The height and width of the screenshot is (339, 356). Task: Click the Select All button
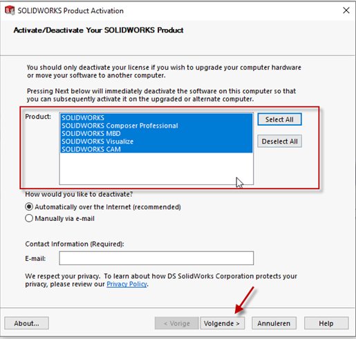tap(279, 119)
